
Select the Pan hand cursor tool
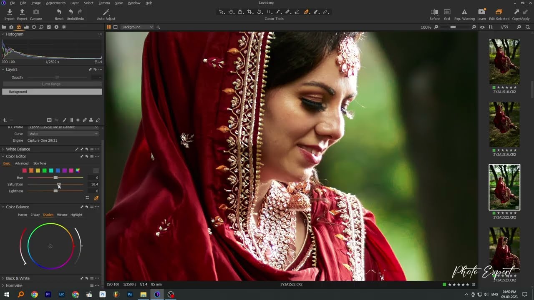pos(231,12)
